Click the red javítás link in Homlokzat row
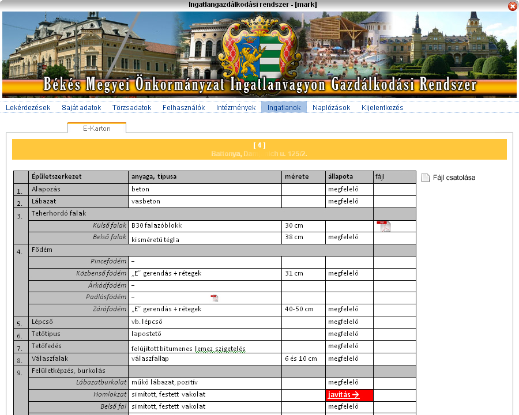 point(344,394)
